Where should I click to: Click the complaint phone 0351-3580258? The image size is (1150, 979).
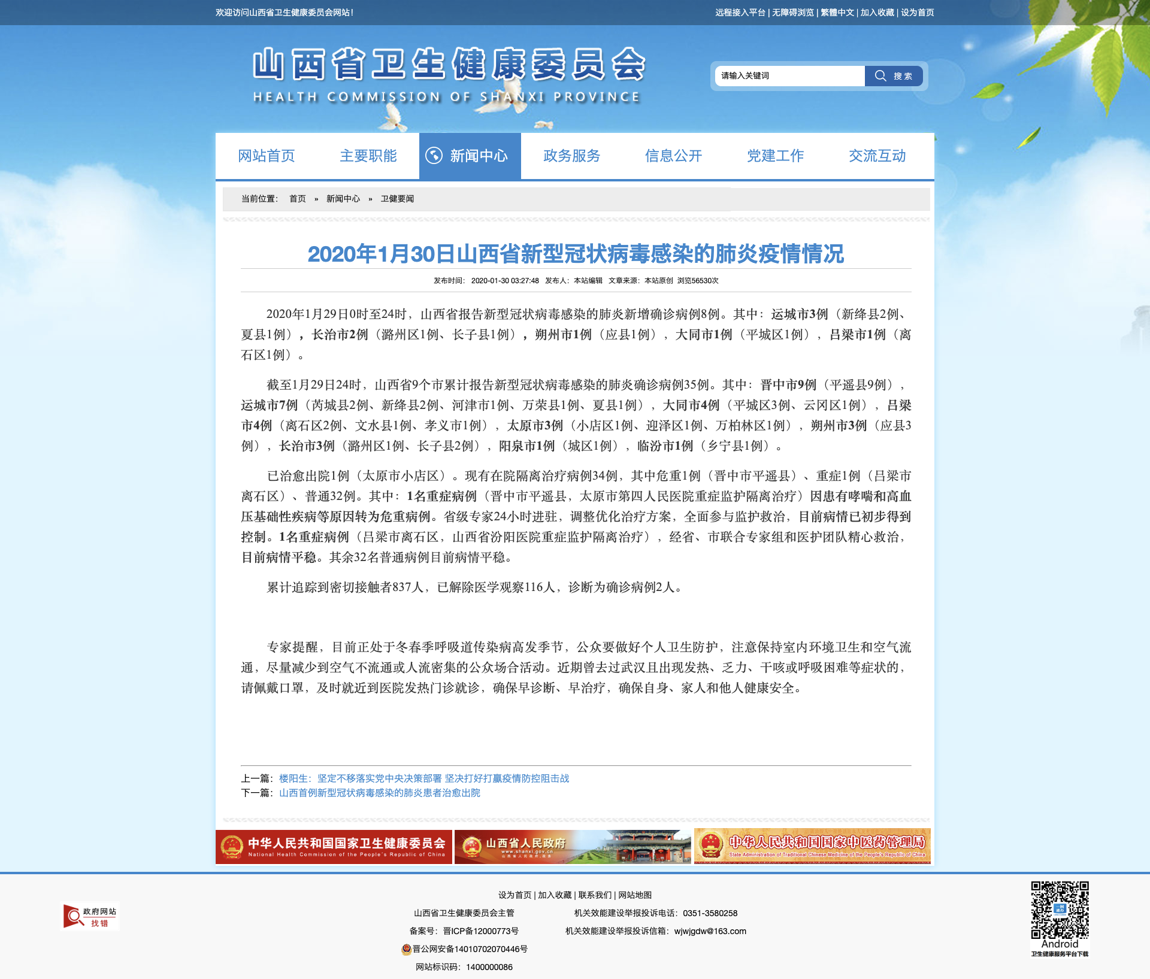[710, 913]
